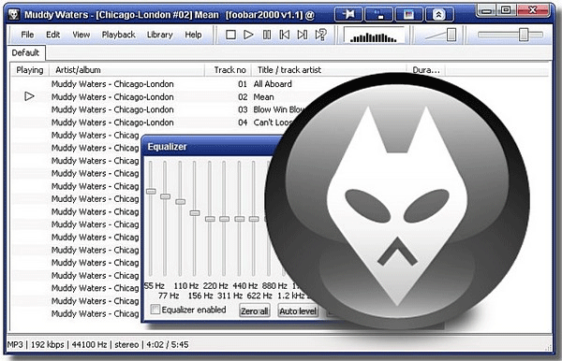Click the 440 Hz equalizer slider handle
562x361 pixels.
point(240,219)
